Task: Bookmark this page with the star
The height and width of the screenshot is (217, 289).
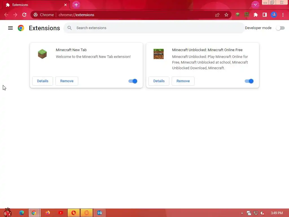Action: coord(226,15)
